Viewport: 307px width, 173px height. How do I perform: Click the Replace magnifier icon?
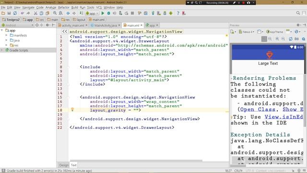(61, 13)
